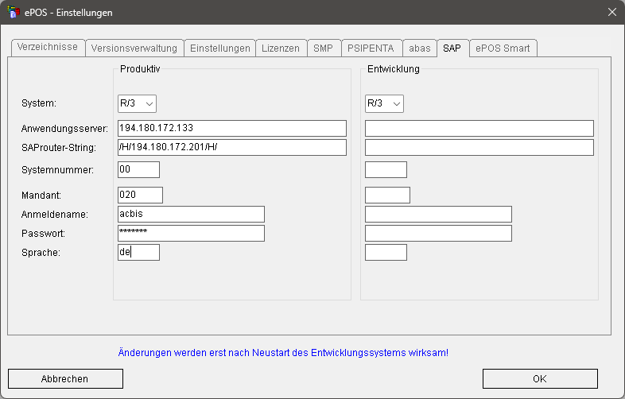This screenshot has width=625, height=399.
Task: Select the abas tab
Action: pyautogui.click(x=420, y=48)
